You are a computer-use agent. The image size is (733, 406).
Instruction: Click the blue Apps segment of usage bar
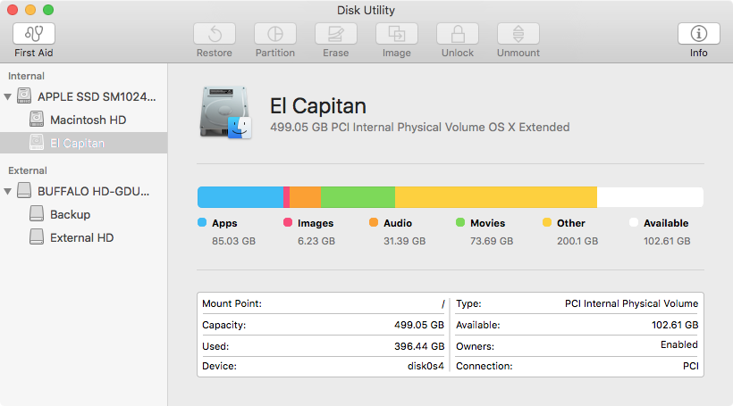[240, 197]
